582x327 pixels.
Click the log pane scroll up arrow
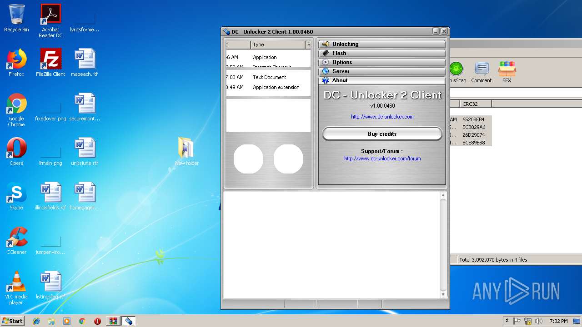443,196
